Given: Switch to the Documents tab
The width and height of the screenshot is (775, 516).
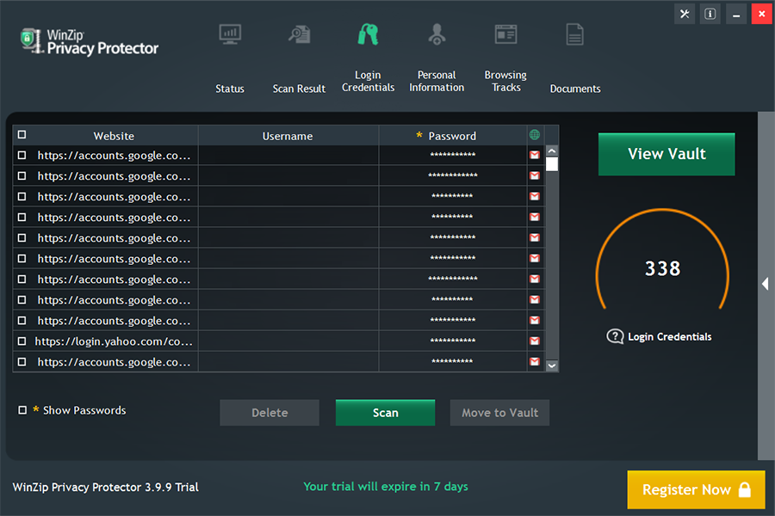Looking at the screenshot, I should (x=575, y=89).
